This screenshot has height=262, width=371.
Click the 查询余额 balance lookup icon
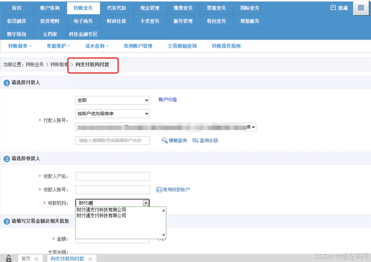click(x=195, y=140)
